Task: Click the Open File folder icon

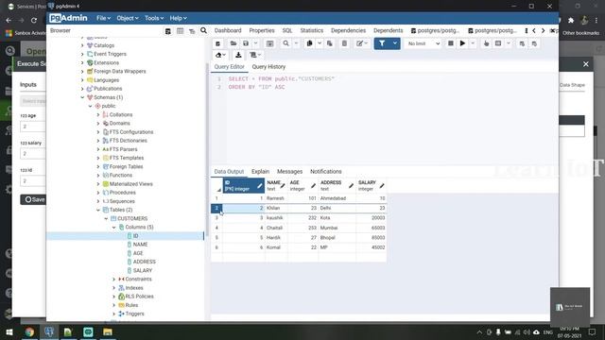Action: (233, 43)
